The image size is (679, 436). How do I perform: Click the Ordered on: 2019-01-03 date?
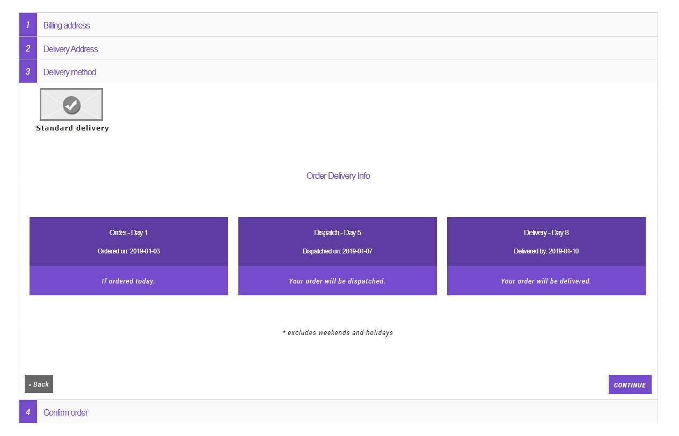129,251
